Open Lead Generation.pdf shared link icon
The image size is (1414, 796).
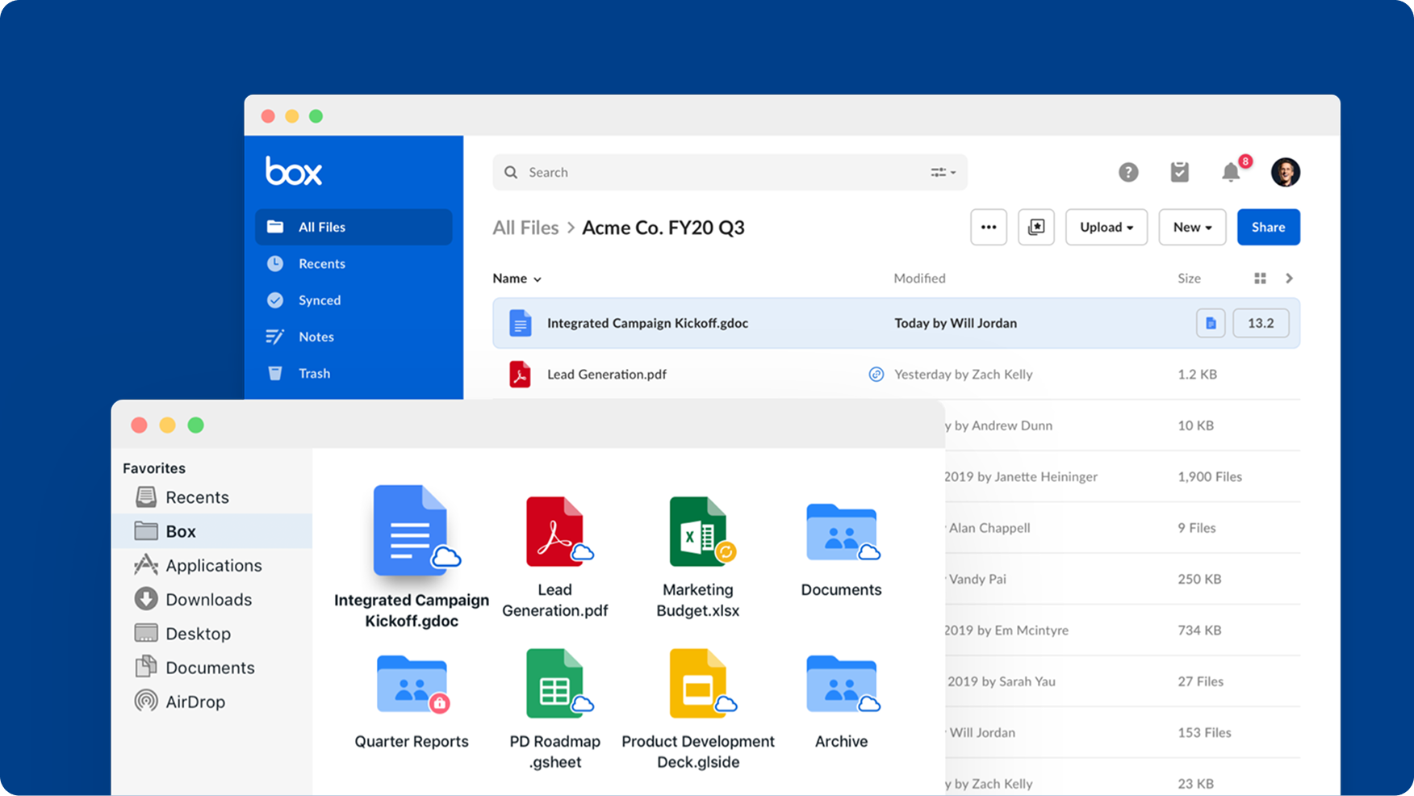click(876, 375)
